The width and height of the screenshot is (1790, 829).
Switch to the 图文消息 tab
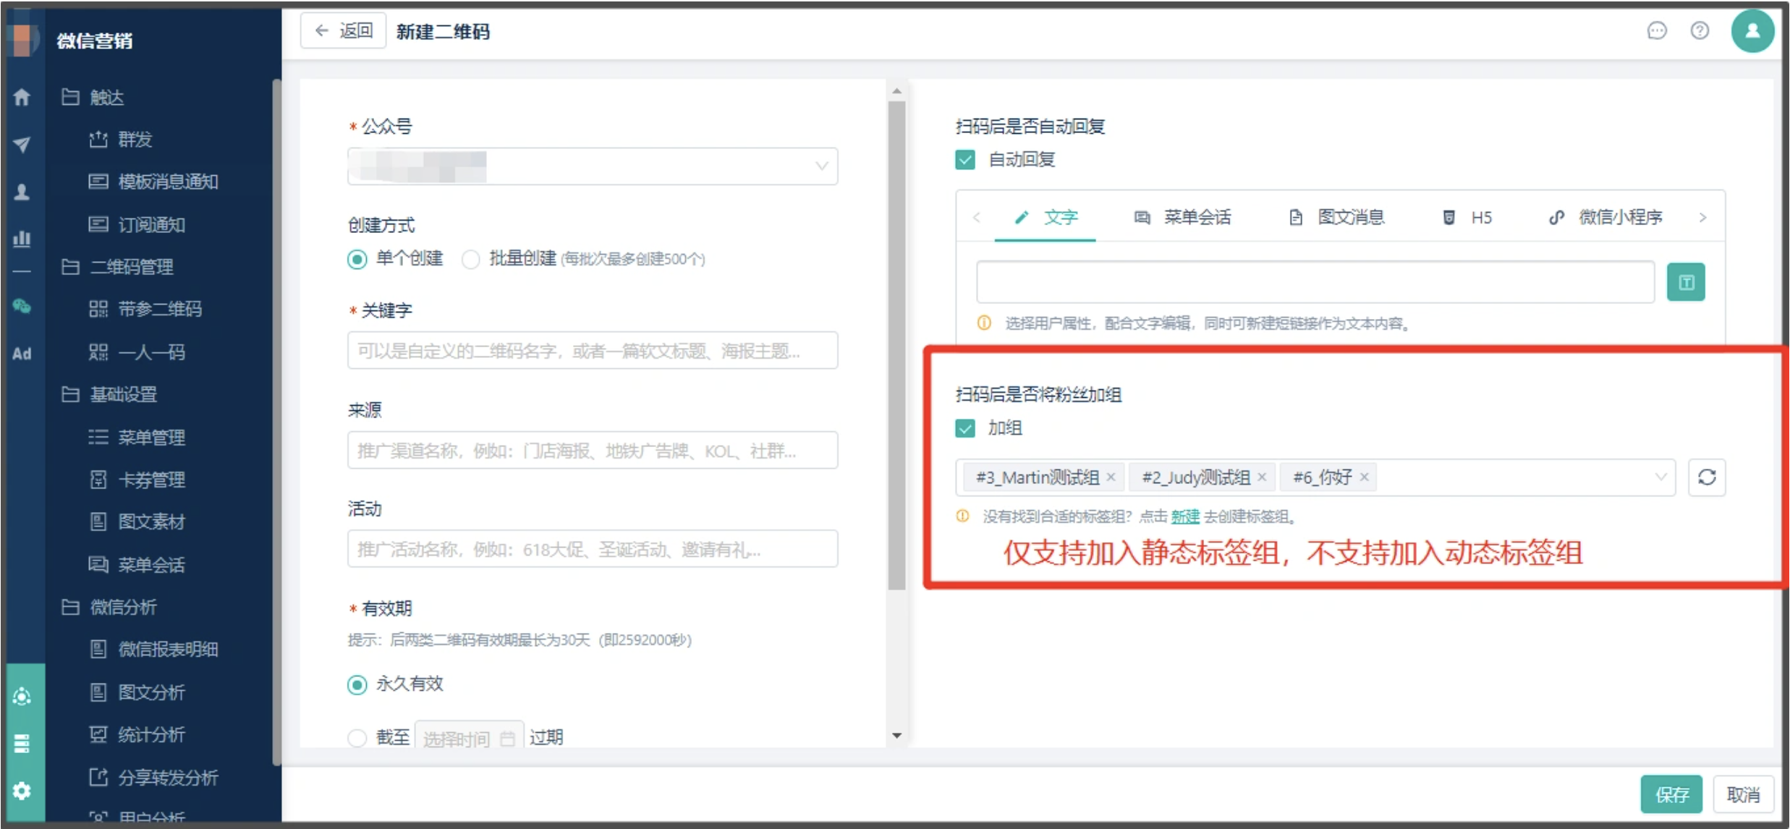(x=1336, y=217)
